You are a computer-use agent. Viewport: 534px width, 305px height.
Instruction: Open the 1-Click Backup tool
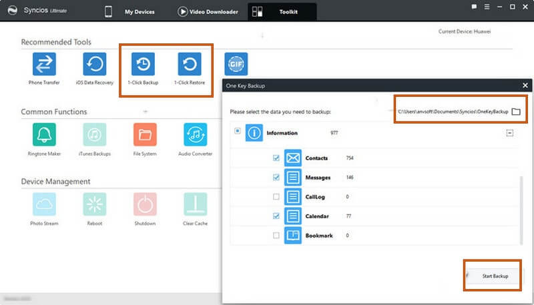point(143,64)
